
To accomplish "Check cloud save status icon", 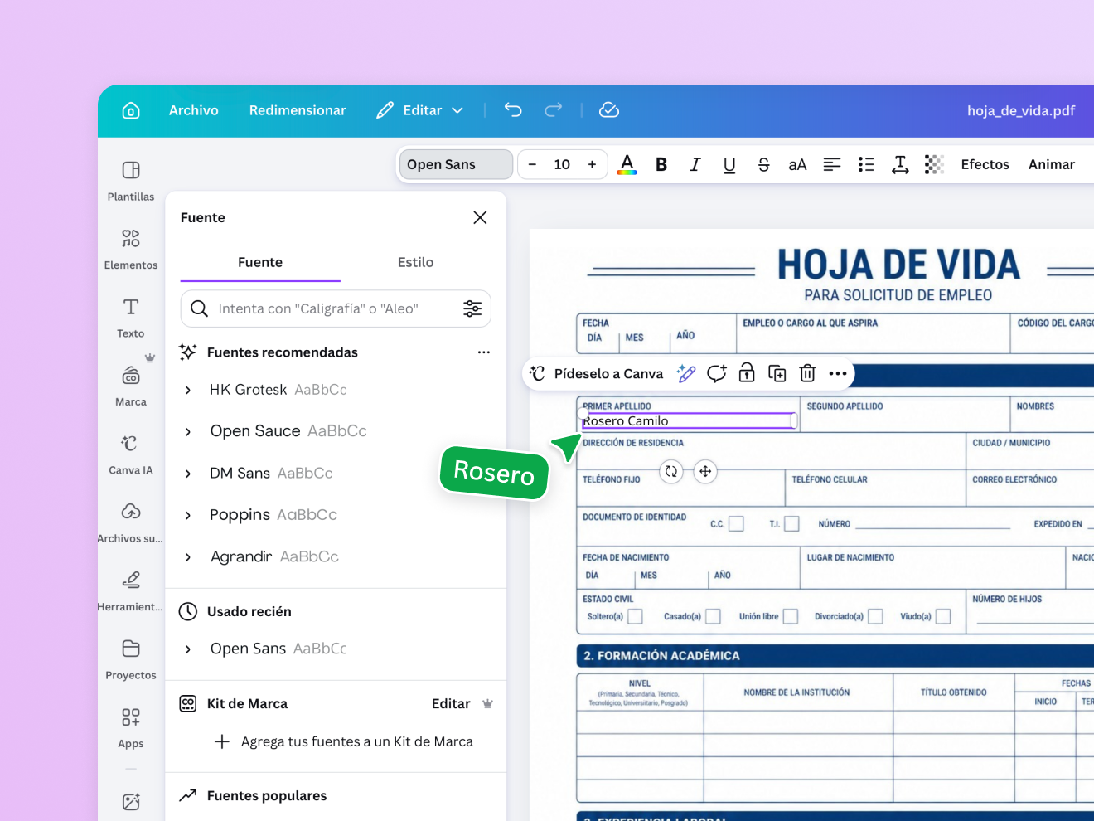I will (609, 109).
